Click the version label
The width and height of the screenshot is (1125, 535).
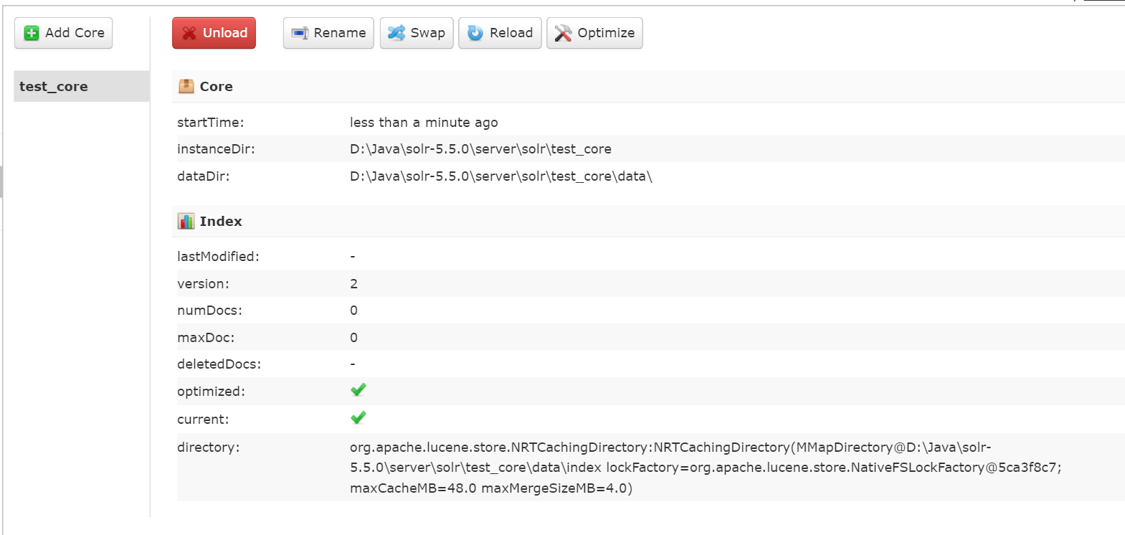(203, 283)
